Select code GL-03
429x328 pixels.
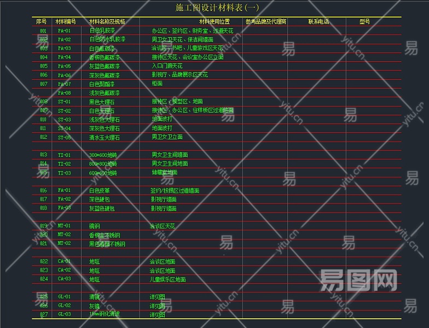[x=65, y=314]
